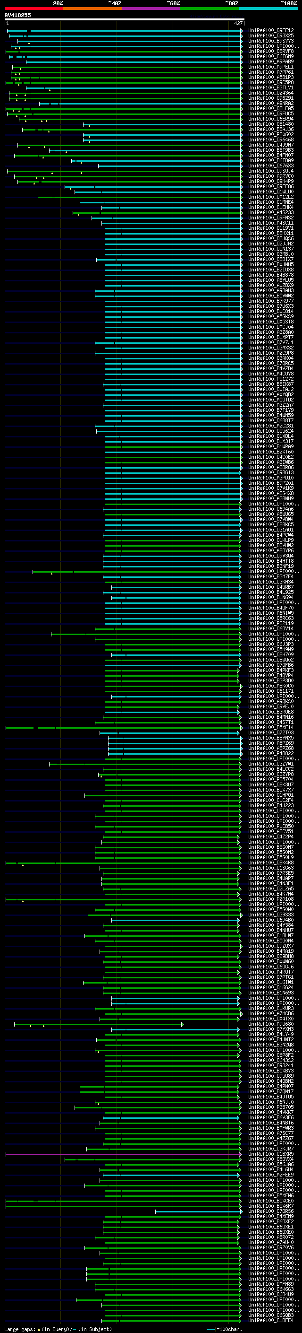Click hit label UniRef100_A9PAB9

pos(271,61)
